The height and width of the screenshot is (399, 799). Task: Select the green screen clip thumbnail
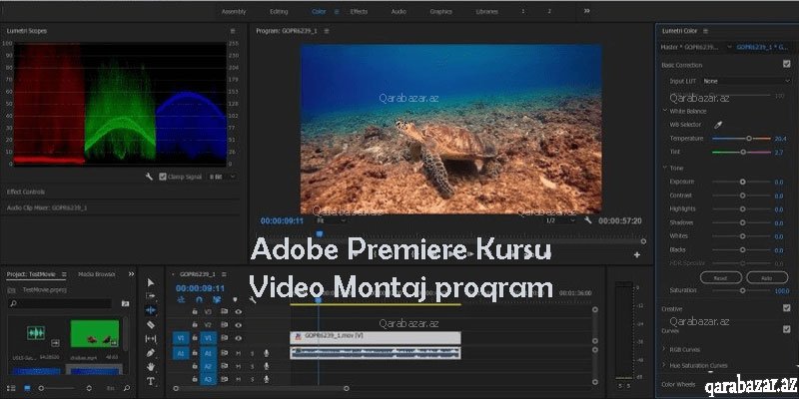point(95,333)
